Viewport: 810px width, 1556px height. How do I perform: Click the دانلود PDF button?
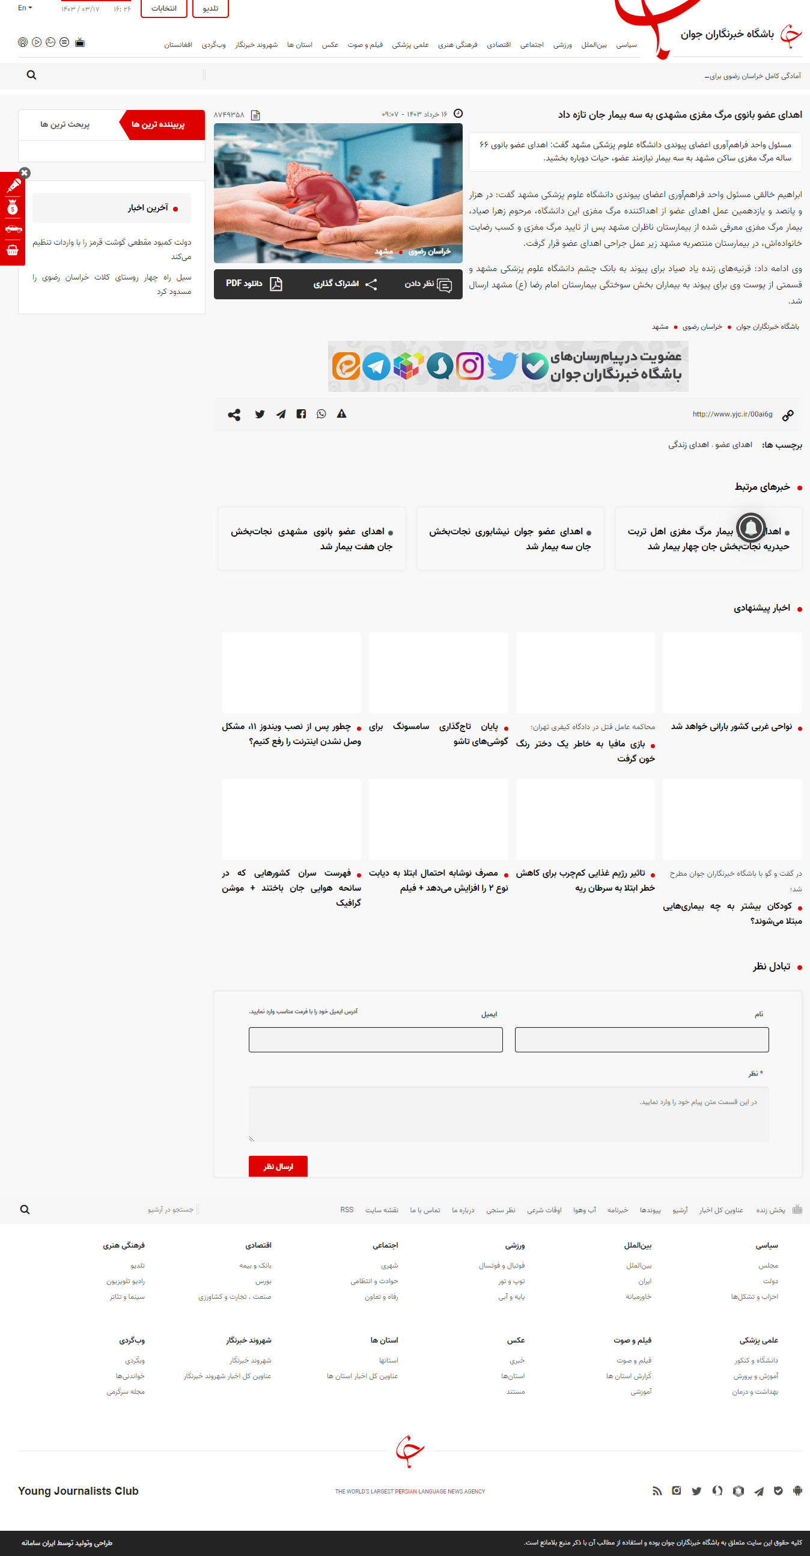click(254, 284)
